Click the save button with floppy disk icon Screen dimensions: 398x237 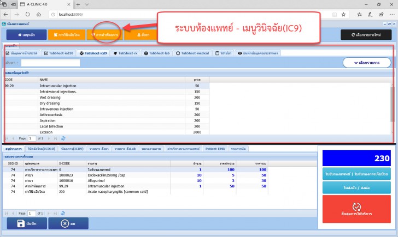[27, 223]
